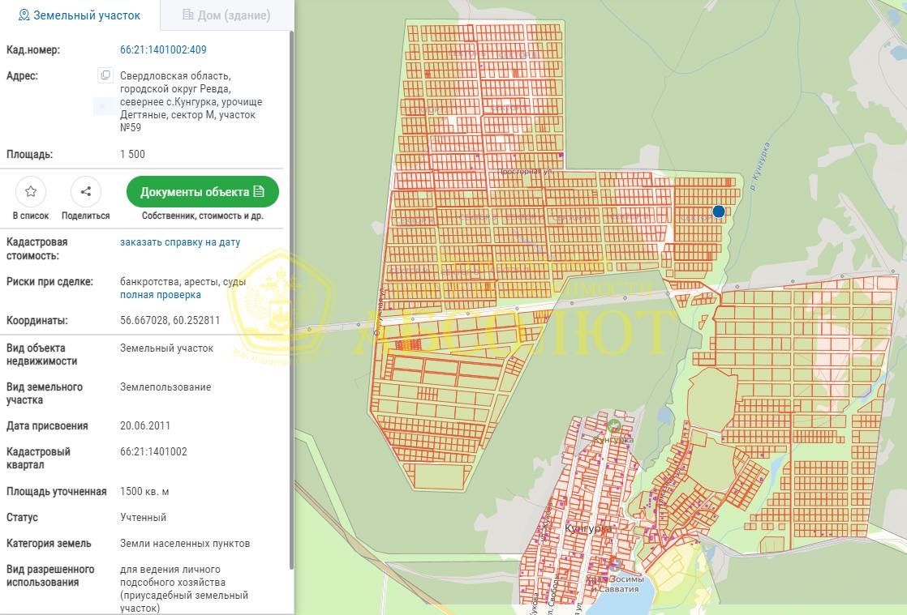The image size is (907, 615).
Task: Open the полная проверка link
Action: (x=161, y=294)
